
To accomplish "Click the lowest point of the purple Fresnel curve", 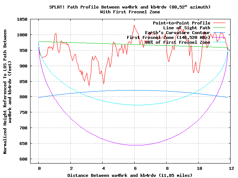I will point(136,145).
